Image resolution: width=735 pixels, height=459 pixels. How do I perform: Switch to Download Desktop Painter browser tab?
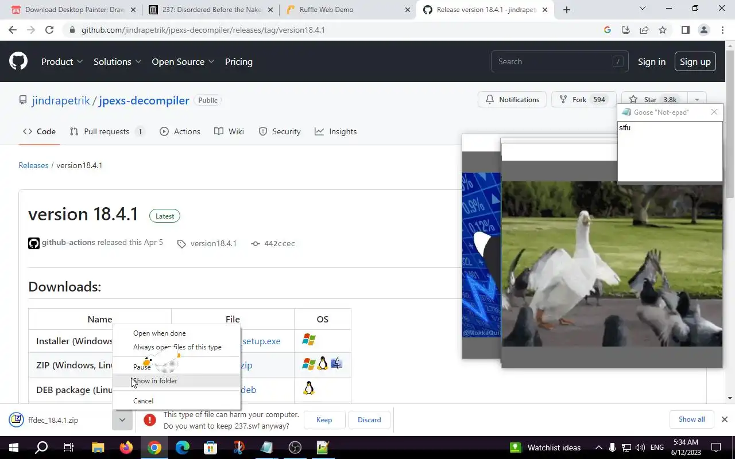(x=73, y=10)
